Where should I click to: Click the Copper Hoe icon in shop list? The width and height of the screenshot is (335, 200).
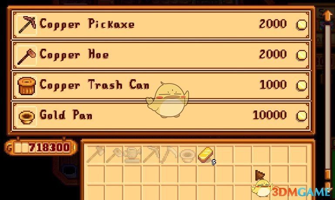(27, 56)
